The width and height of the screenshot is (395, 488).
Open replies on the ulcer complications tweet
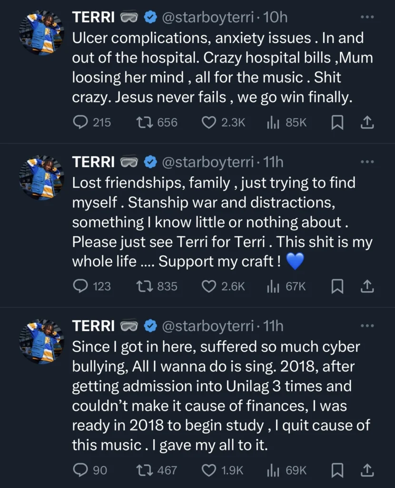[x=82, y=122]
